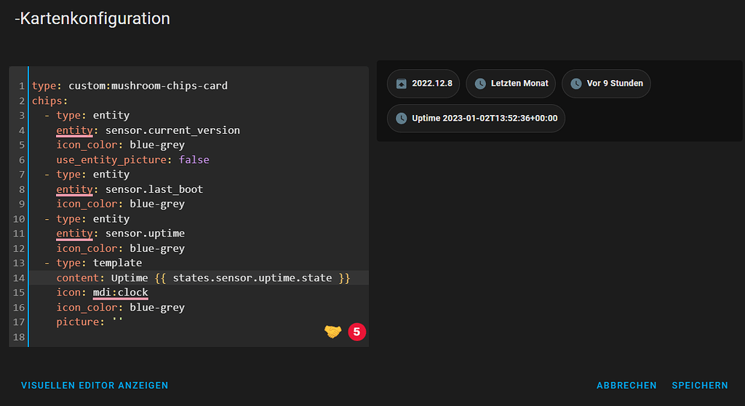Save card with the SPEICHERN button
Image resolution: width=745 pixels, height=406 pixels.
[700, 386]
